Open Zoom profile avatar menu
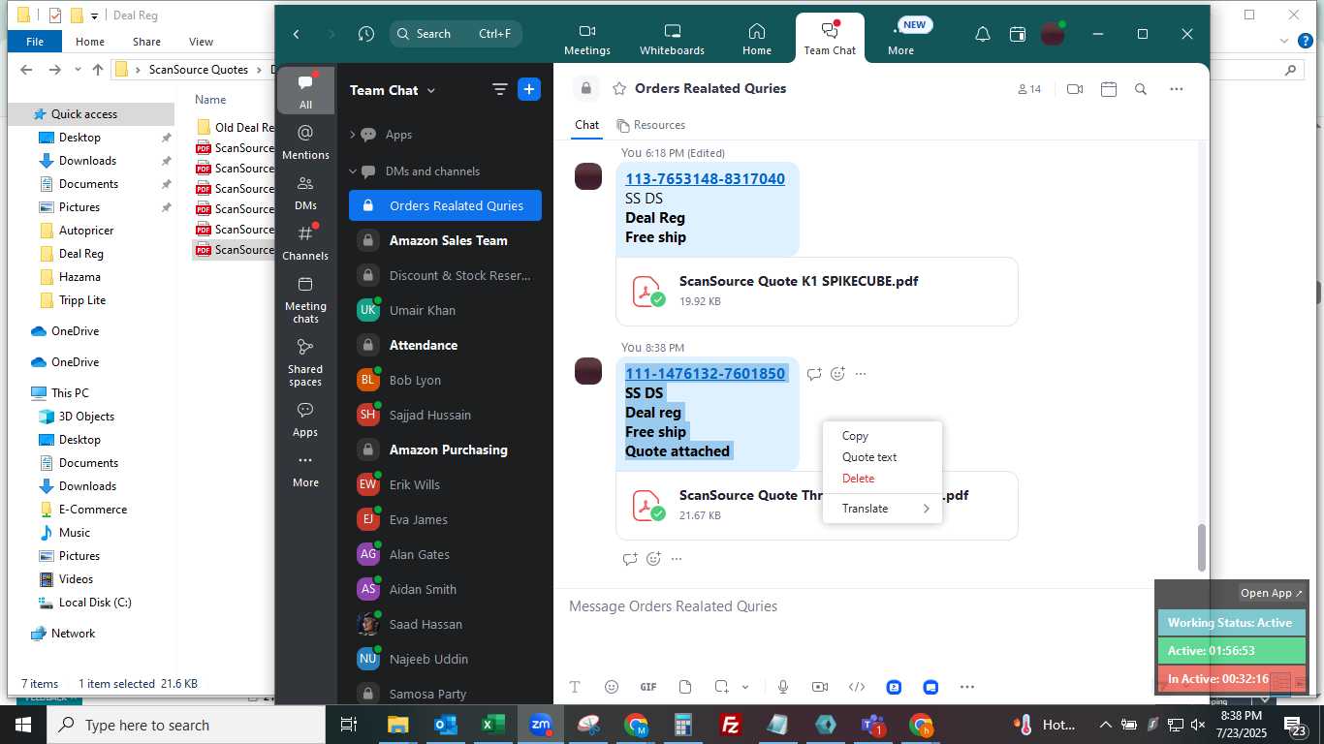 point(1053,34)
